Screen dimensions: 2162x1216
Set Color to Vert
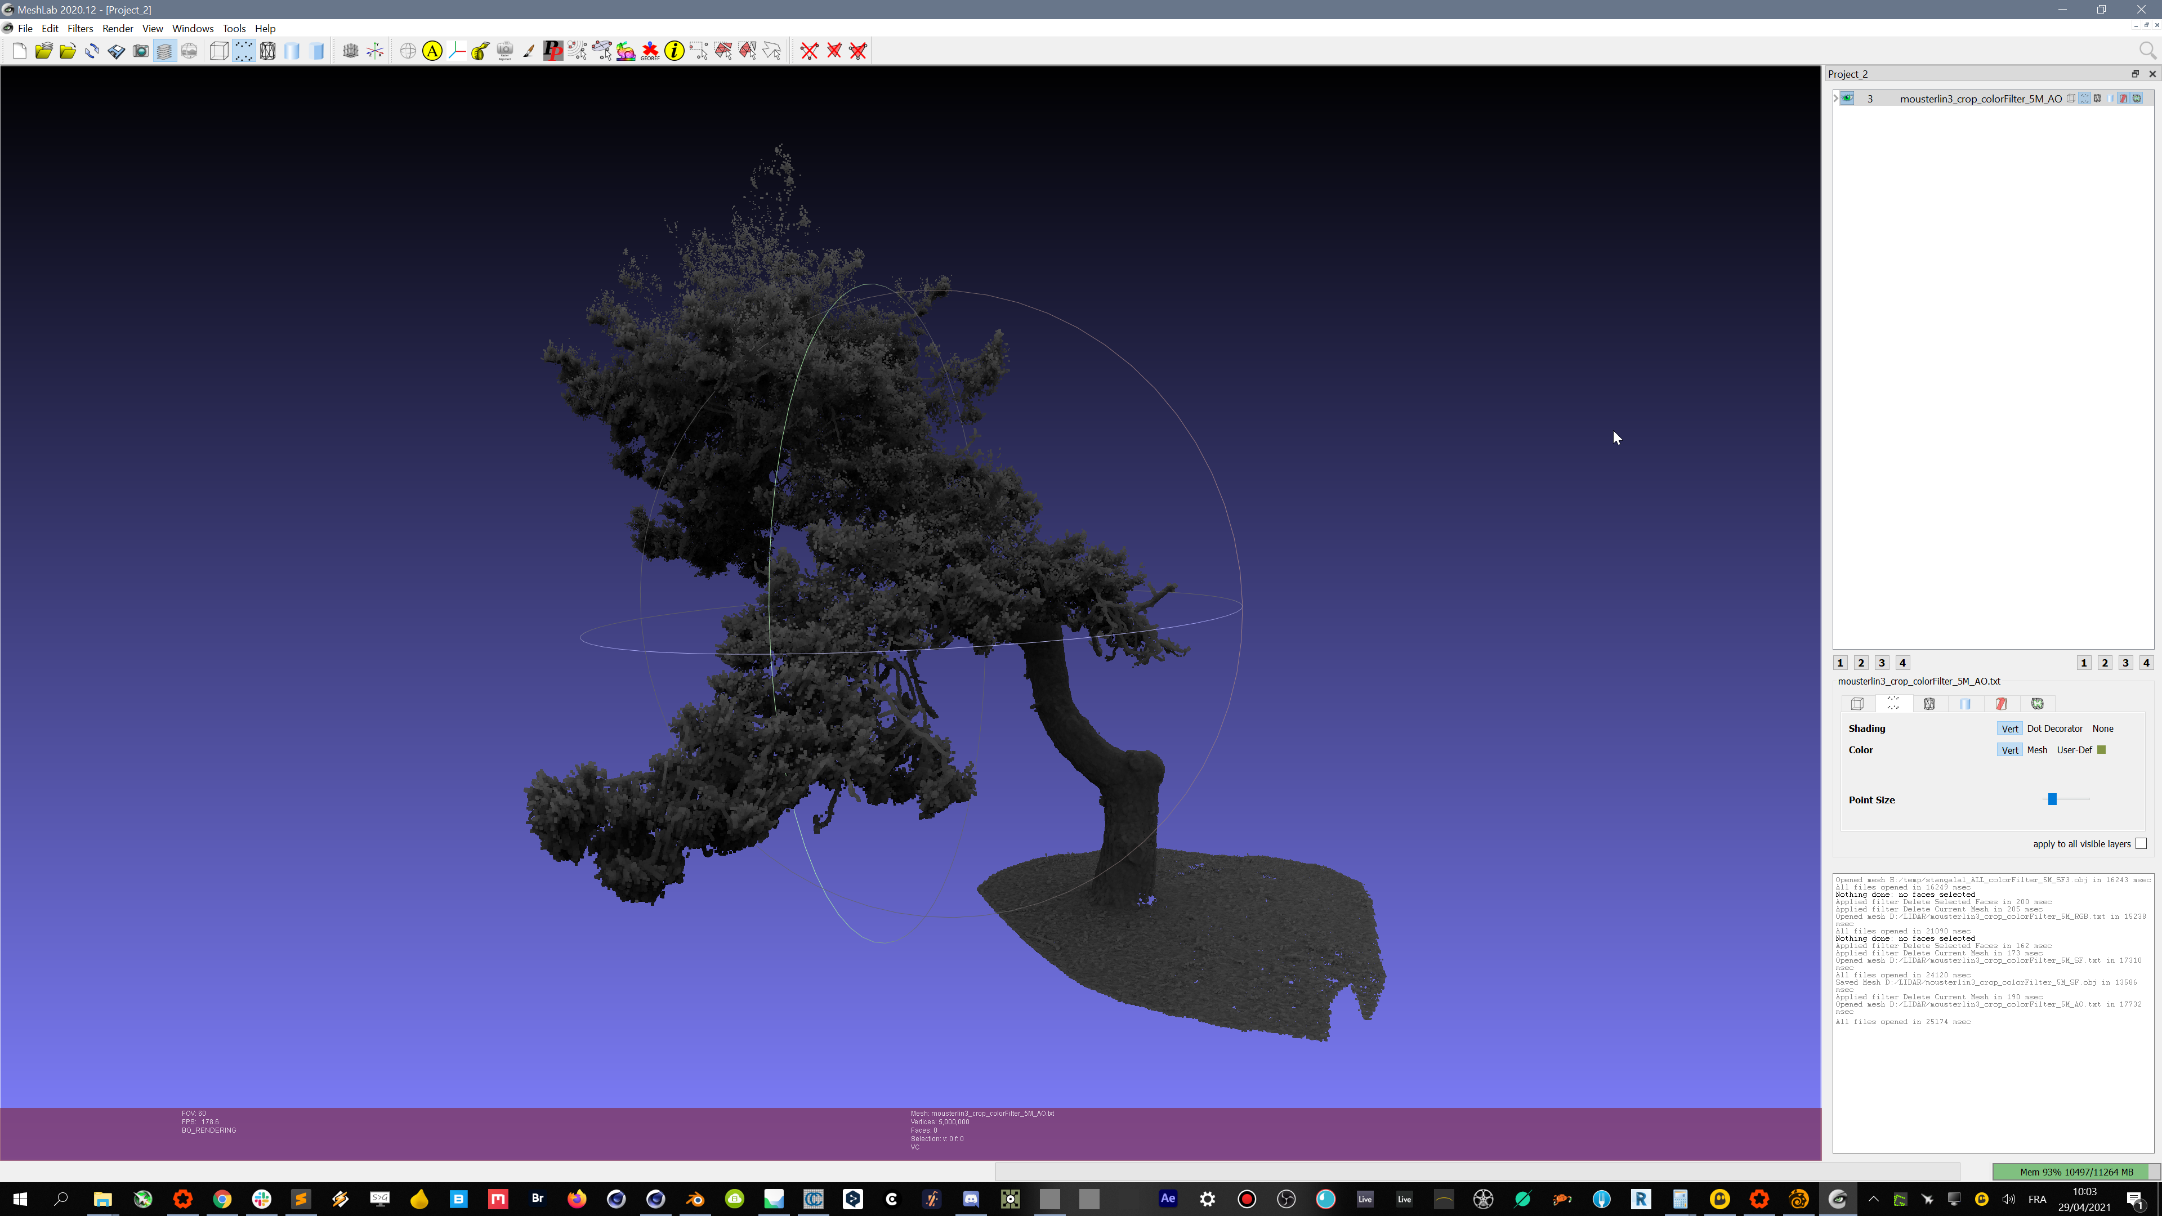(x=2009, y=750)
